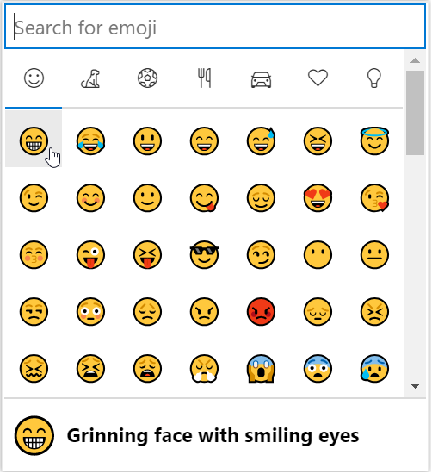Click the Search for emoji input field

pos(215,27)
